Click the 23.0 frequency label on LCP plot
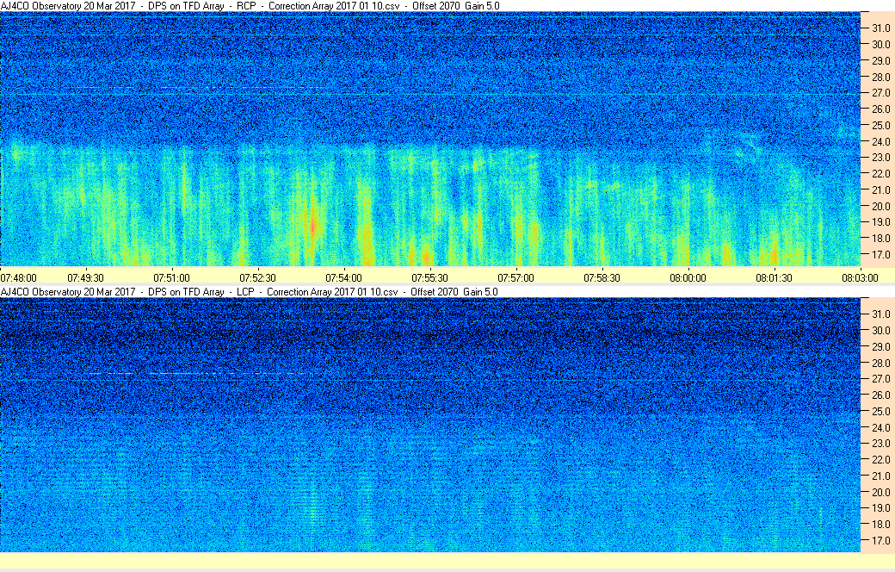This screenshot has height=572, width=895. pyautogui.click(x=880, y=444)
